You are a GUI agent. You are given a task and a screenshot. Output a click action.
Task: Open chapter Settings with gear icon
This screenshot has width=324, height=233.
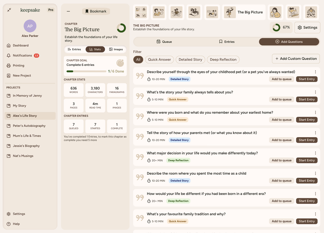point(307,28)
